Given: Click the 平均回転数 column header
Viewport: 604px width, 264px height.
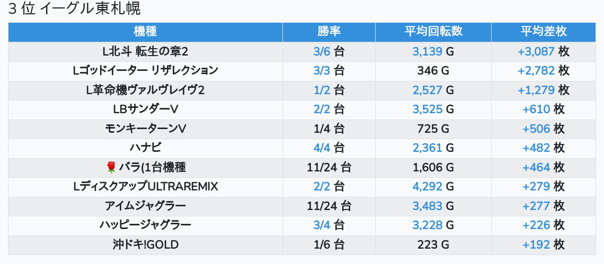Looking at the screenshot, I should [433, 31].
